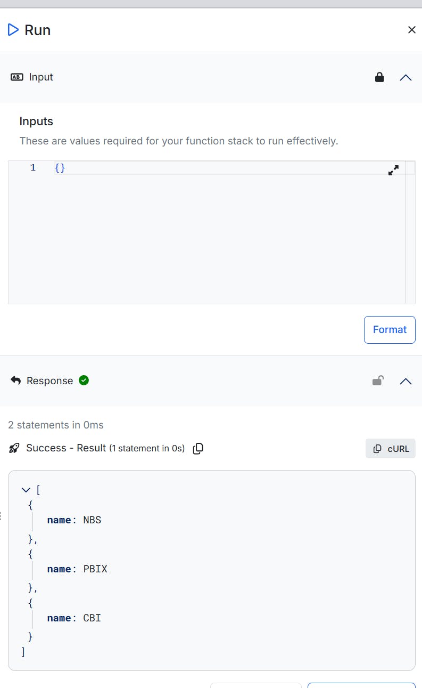Toggle the Response section unlock icon
Viewport: 422px width, 688px height.
pyautogui.click(x=378, y=381)
